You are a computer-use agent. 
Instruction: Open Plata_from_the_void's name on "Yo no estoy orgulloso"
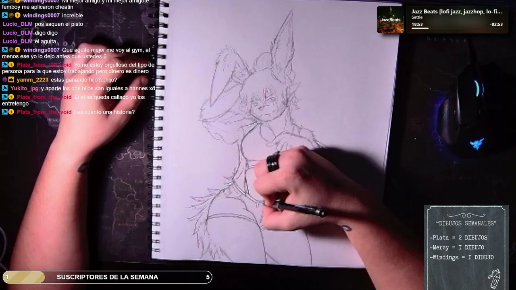click(x=44, y=65)
